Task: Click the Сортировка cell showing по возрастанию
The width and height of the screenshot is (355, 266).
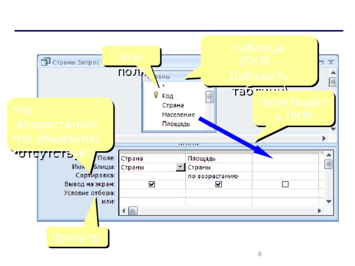Action: tap(219, 176)
